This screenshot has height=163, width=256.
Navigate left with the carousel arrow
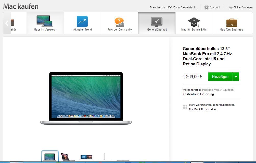[x=7, y=23]
